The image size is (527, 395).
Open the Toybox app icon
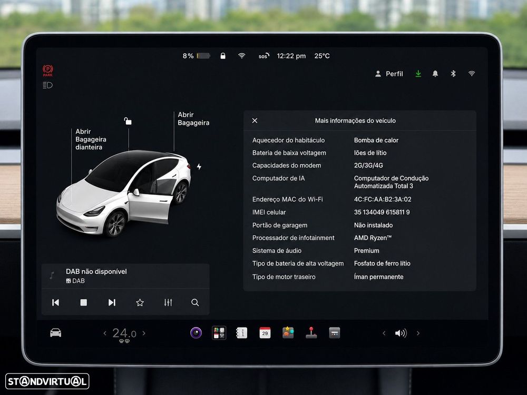click(288, 333)
